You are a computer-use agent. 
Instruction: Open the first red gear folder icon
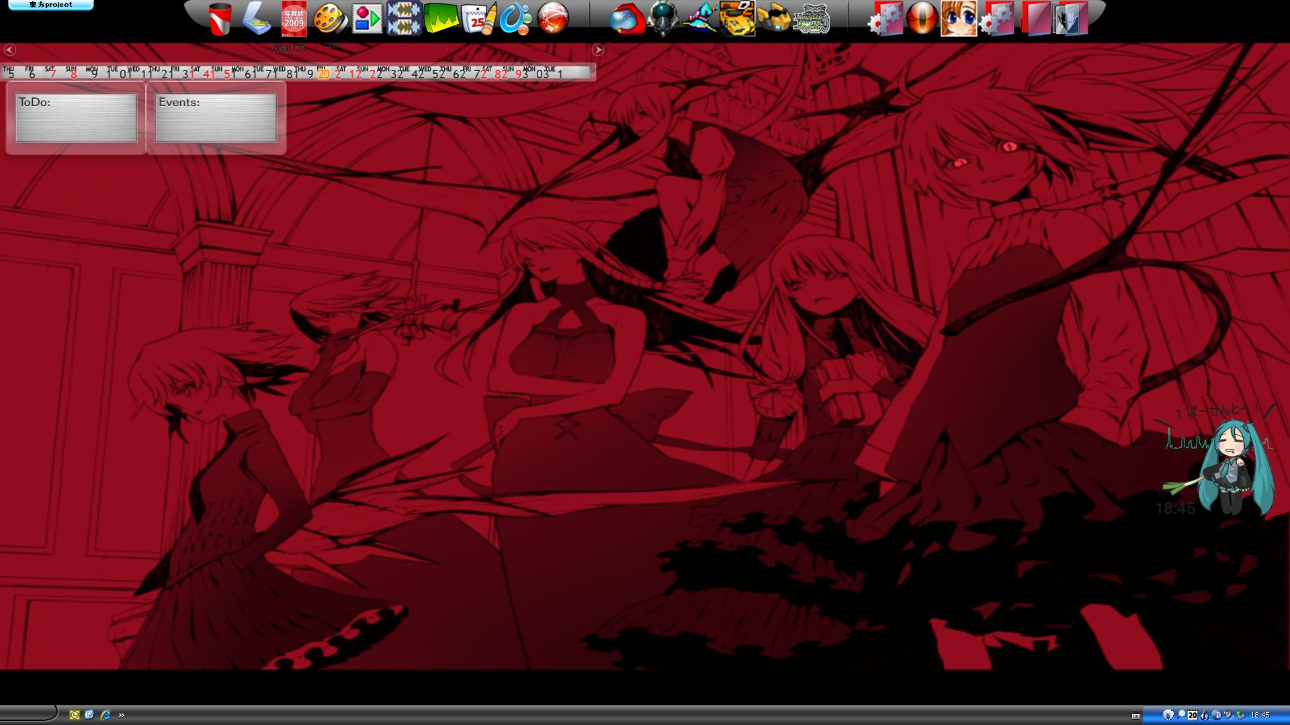[885, 19]
